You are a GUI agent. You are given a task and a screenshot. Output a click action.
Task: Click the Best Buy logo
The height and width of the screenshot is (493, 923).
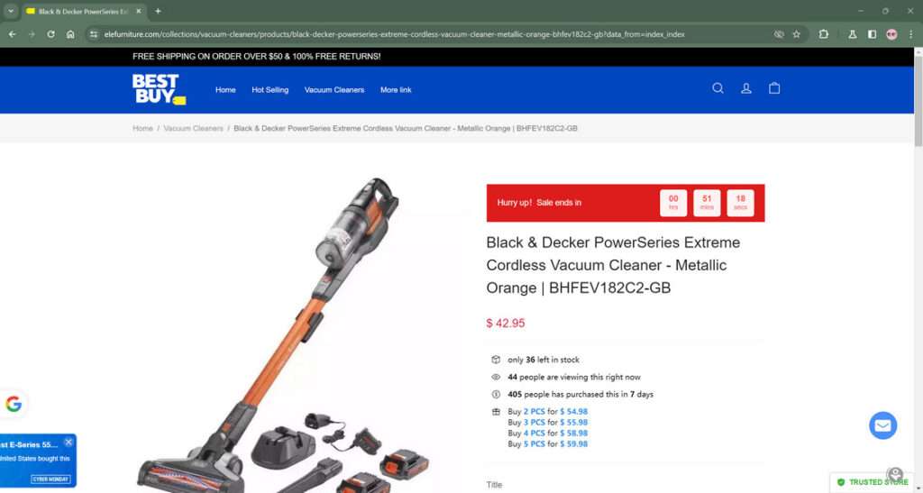[x=159, y=89]
